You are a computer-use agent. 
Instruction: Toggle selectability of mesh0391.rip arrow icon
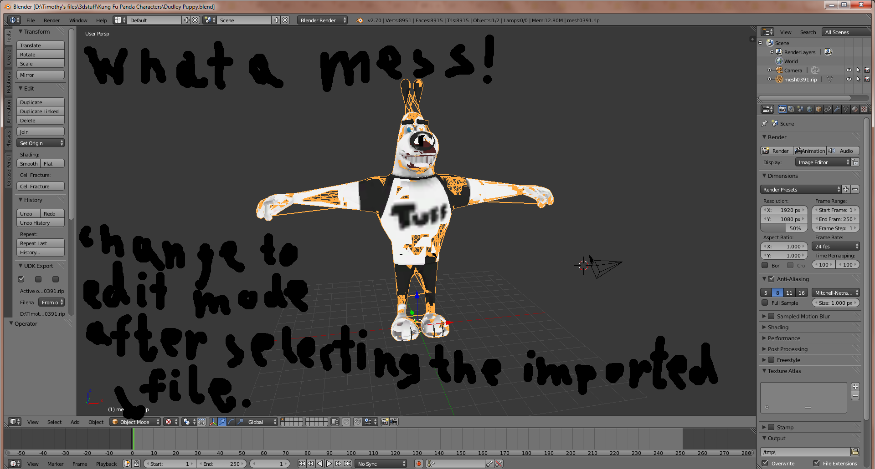coord(858,79)
